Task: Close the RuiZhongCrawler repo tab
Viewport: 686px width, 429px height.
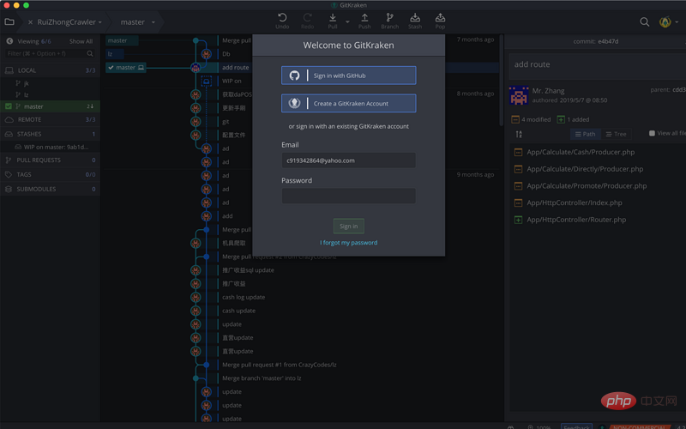Action: point(30,22)
